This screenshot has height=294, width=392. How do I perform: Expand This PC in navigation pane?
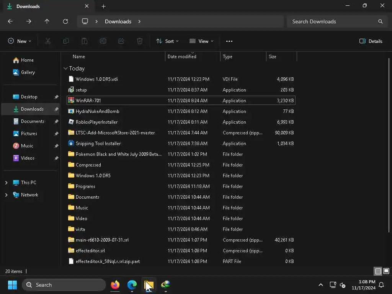click(6, 183)
